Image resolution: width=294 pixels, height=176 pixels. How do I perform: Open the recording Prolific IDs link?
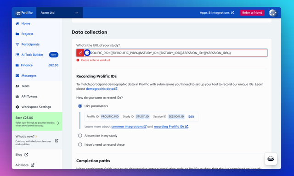coord(171,126)
